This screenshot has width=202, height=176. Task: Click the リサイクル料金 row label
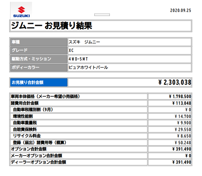point(27,136)
